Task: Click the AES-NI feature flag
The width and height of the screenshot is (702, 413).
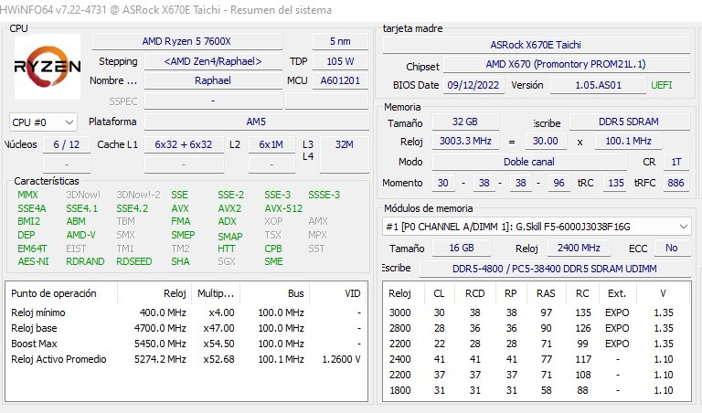Action: point(35,261)
